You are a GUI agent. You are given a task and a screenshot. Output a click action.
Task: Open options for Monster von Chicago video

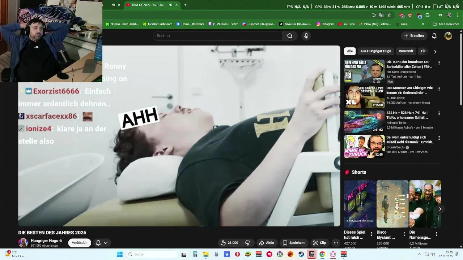tap(439, 88)
